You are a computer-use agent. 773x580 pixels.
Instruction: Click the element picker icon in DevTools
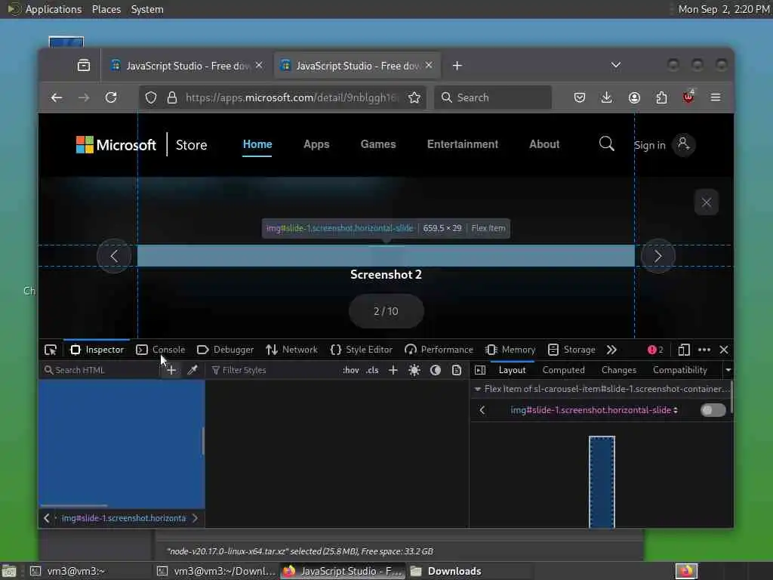click(51, 350)
